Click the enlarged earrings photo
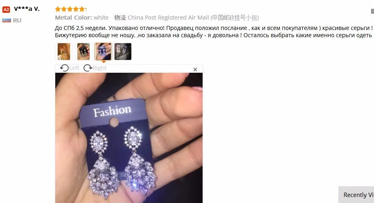The width and height of the screenshot is (374, 203). 129,138
